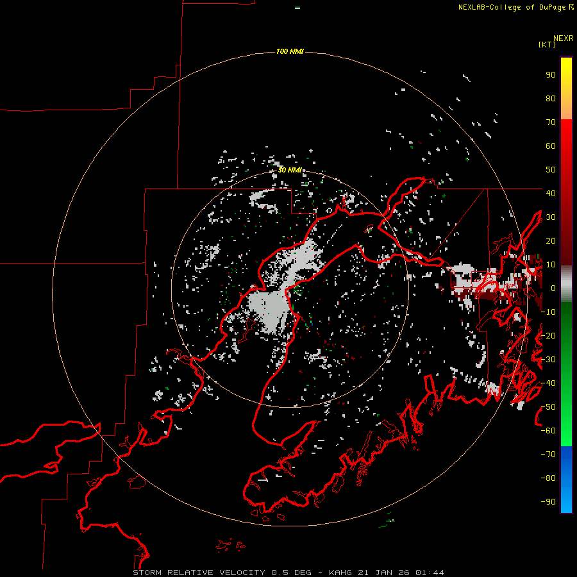Click the yellow top segment of color bar

click(x=566, y=88)
